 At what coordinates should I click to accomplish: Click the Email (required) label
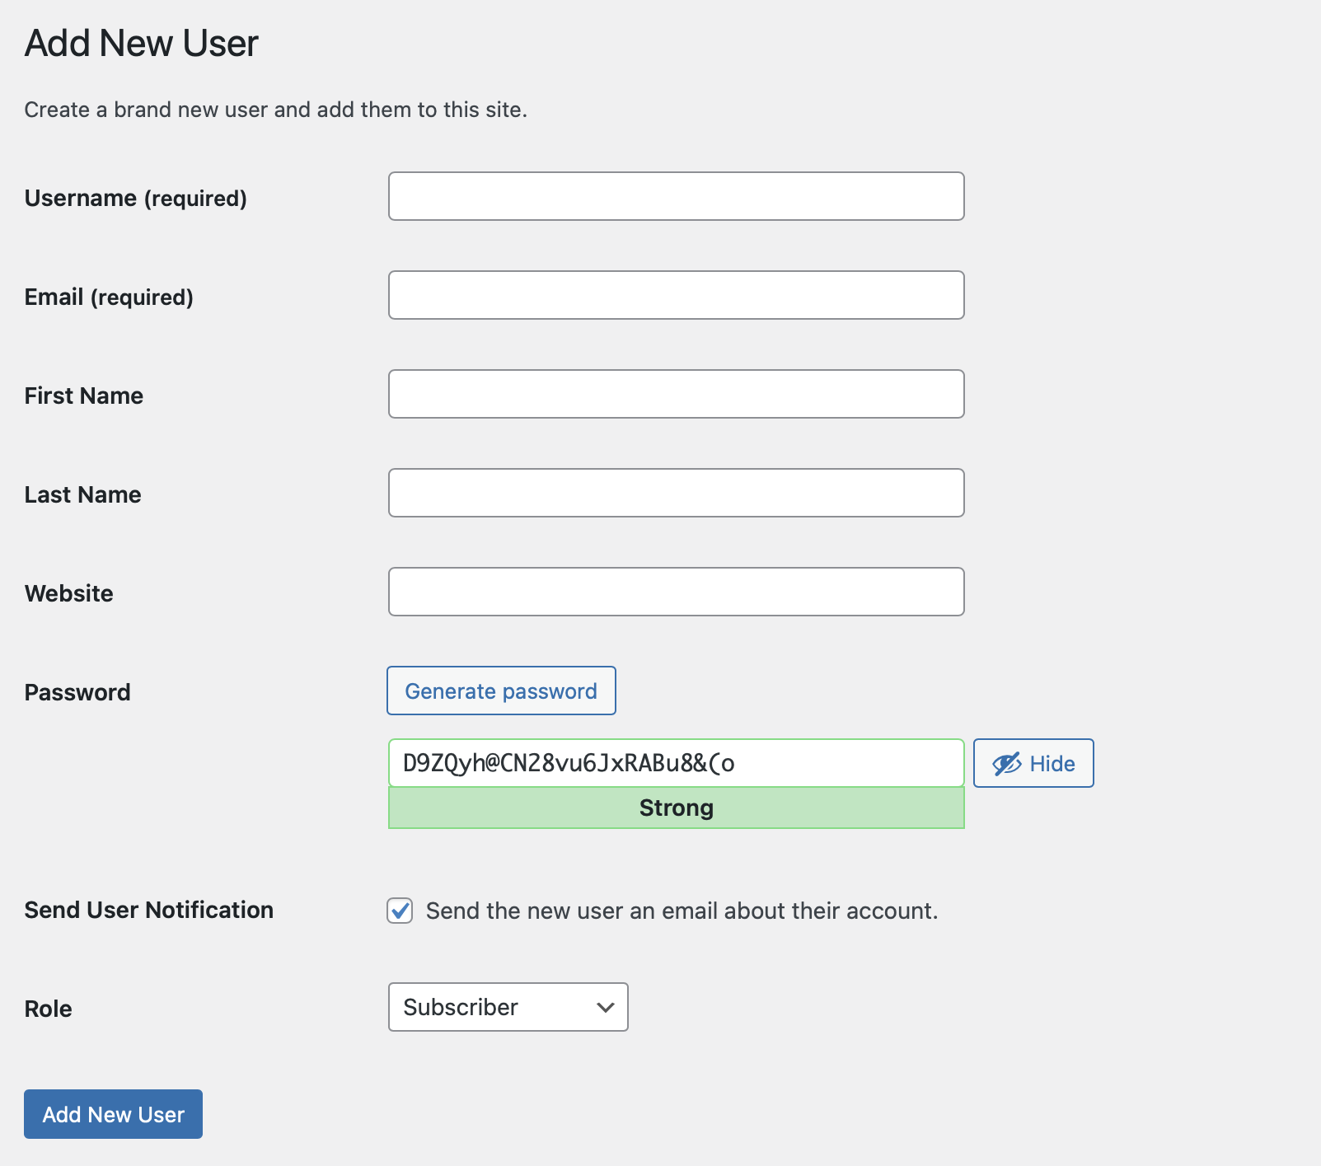point(109,297)
